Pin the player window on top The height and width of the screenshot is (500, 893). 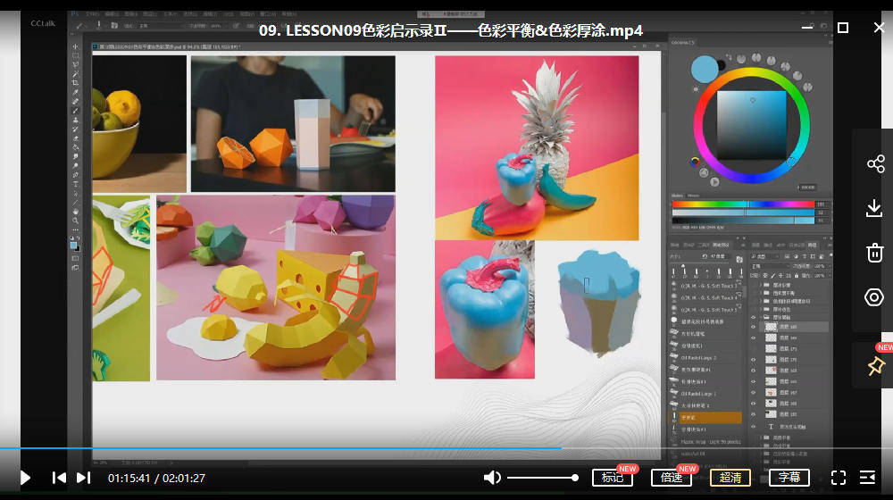click(x=875, y=365)
